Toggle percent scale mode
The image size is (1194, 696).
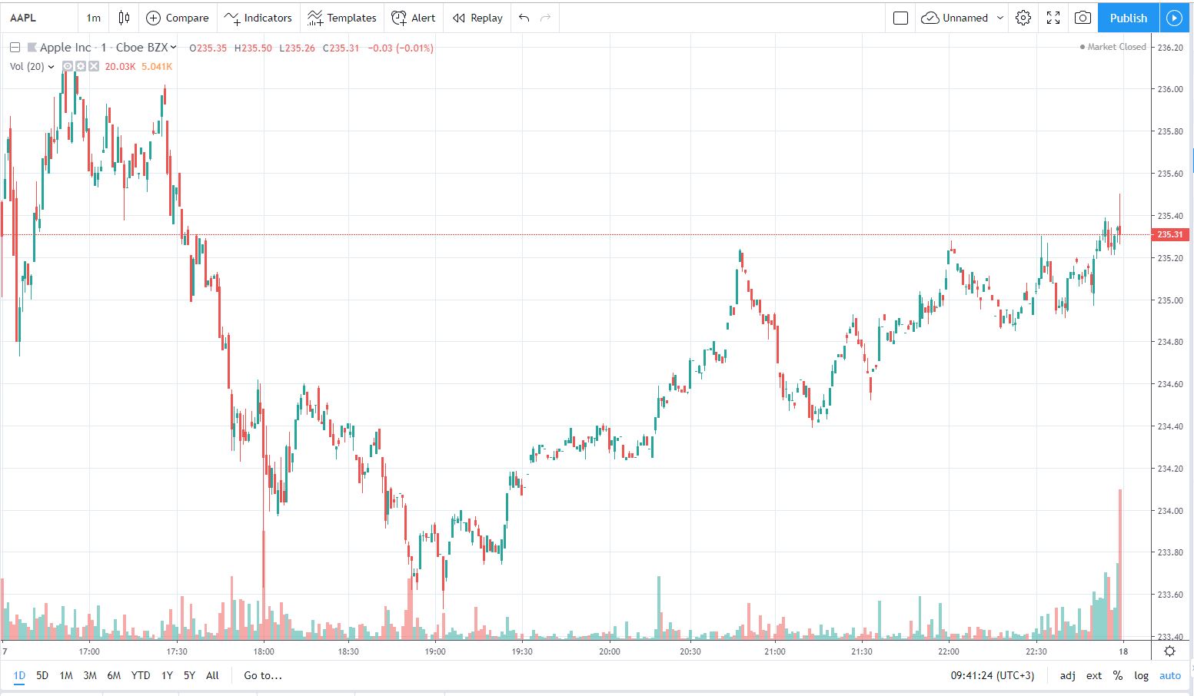1118,675
